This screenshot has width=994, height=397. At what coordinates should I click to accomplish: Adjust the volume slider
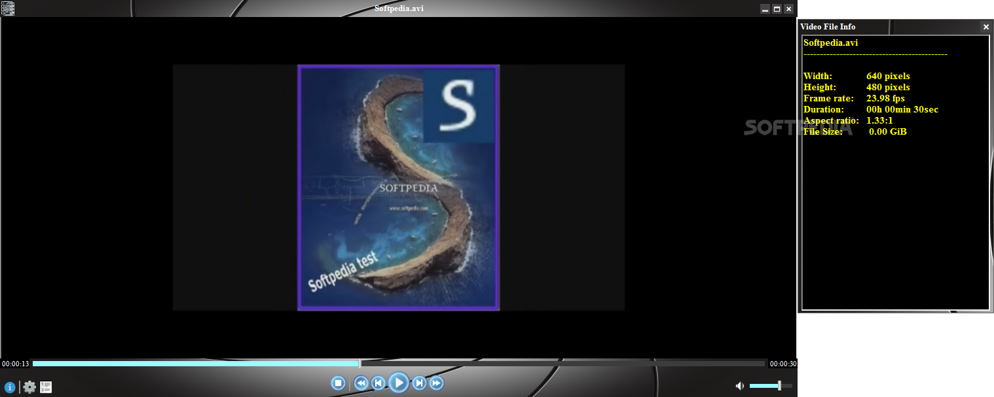pos(771,386)
